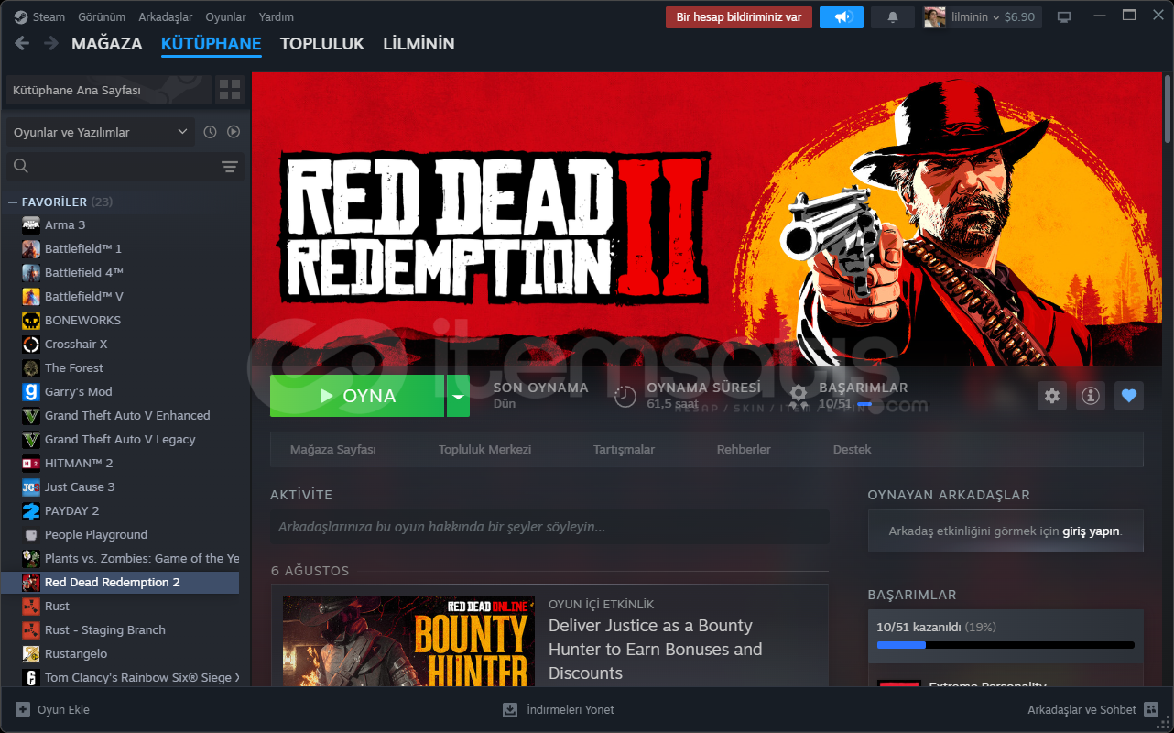Click the activity status text field

click(x=549, y=527)
